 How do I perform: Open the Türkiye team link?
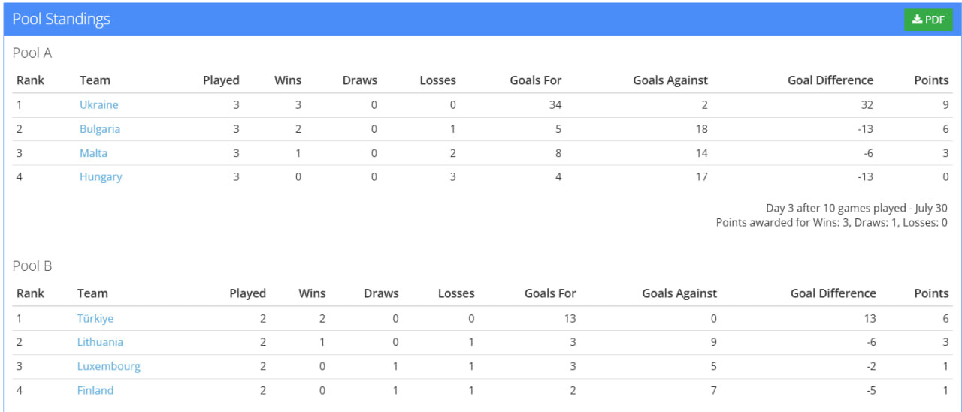click(95, 319)
